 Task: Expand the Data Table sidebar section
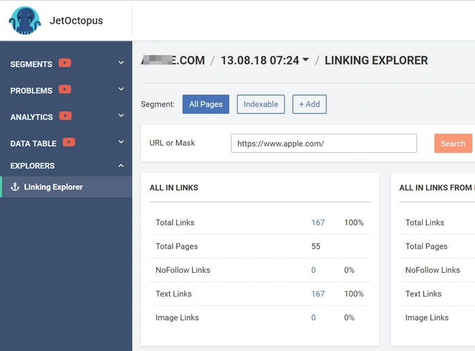click(121, 143)
